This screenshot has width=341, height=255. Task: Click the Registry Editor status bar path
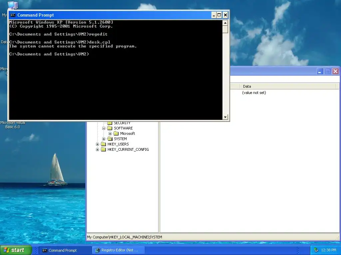(125, 237)
